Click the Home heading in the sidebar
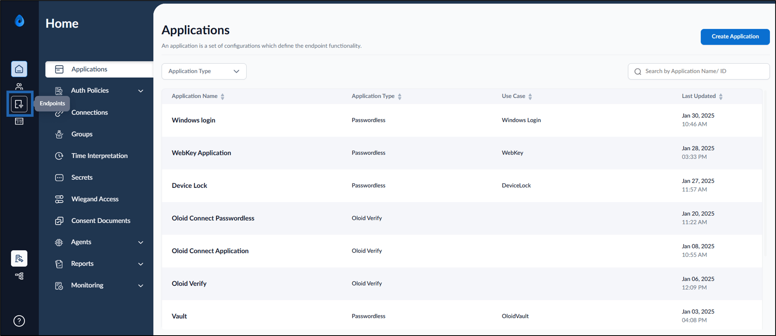 point(62,23)
